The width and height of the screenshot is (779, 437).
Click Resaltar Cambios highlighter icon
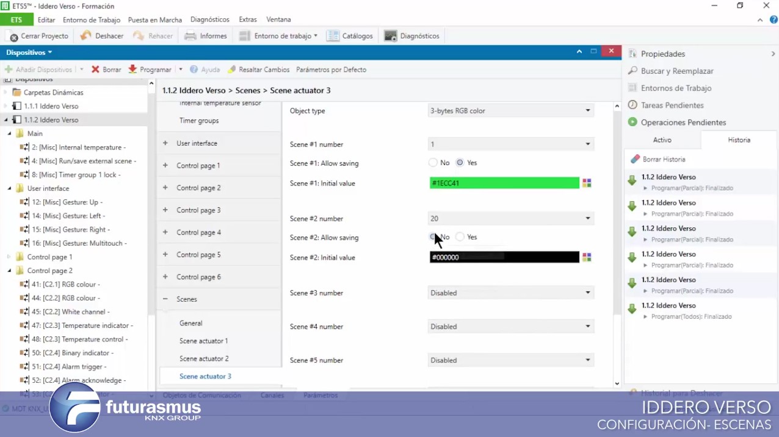click(x=232, y=69)
